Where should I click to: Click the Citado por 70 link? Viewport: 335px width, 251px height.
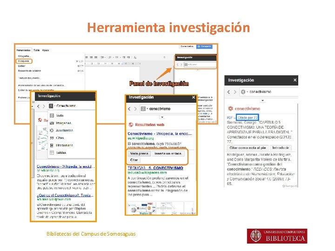tap(248, 118)
